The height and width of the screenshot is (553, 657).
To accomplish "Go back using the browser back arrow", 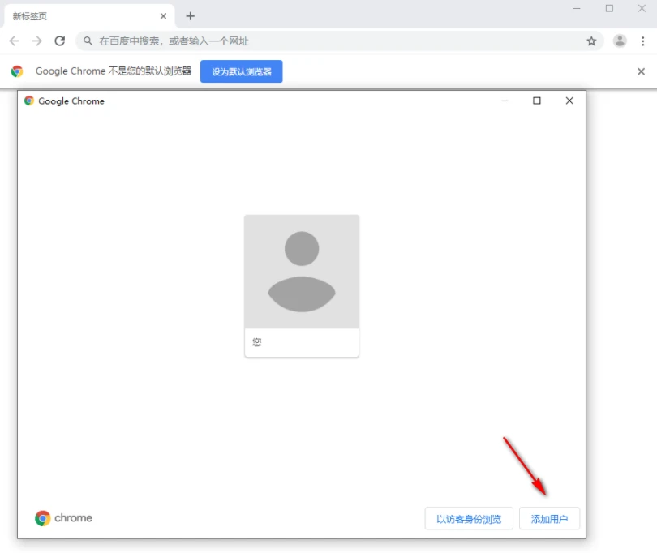I will [15, 41].
